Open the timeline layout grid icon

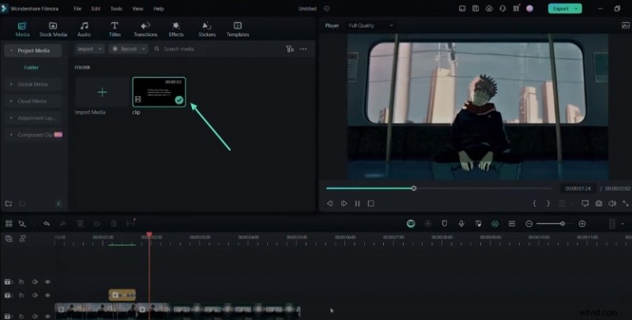pos(9,224)
